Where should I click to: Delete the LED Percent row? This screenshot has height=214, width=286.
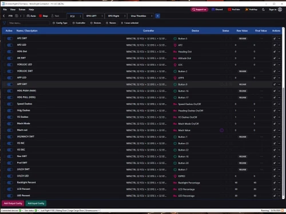tap(279, 196)
